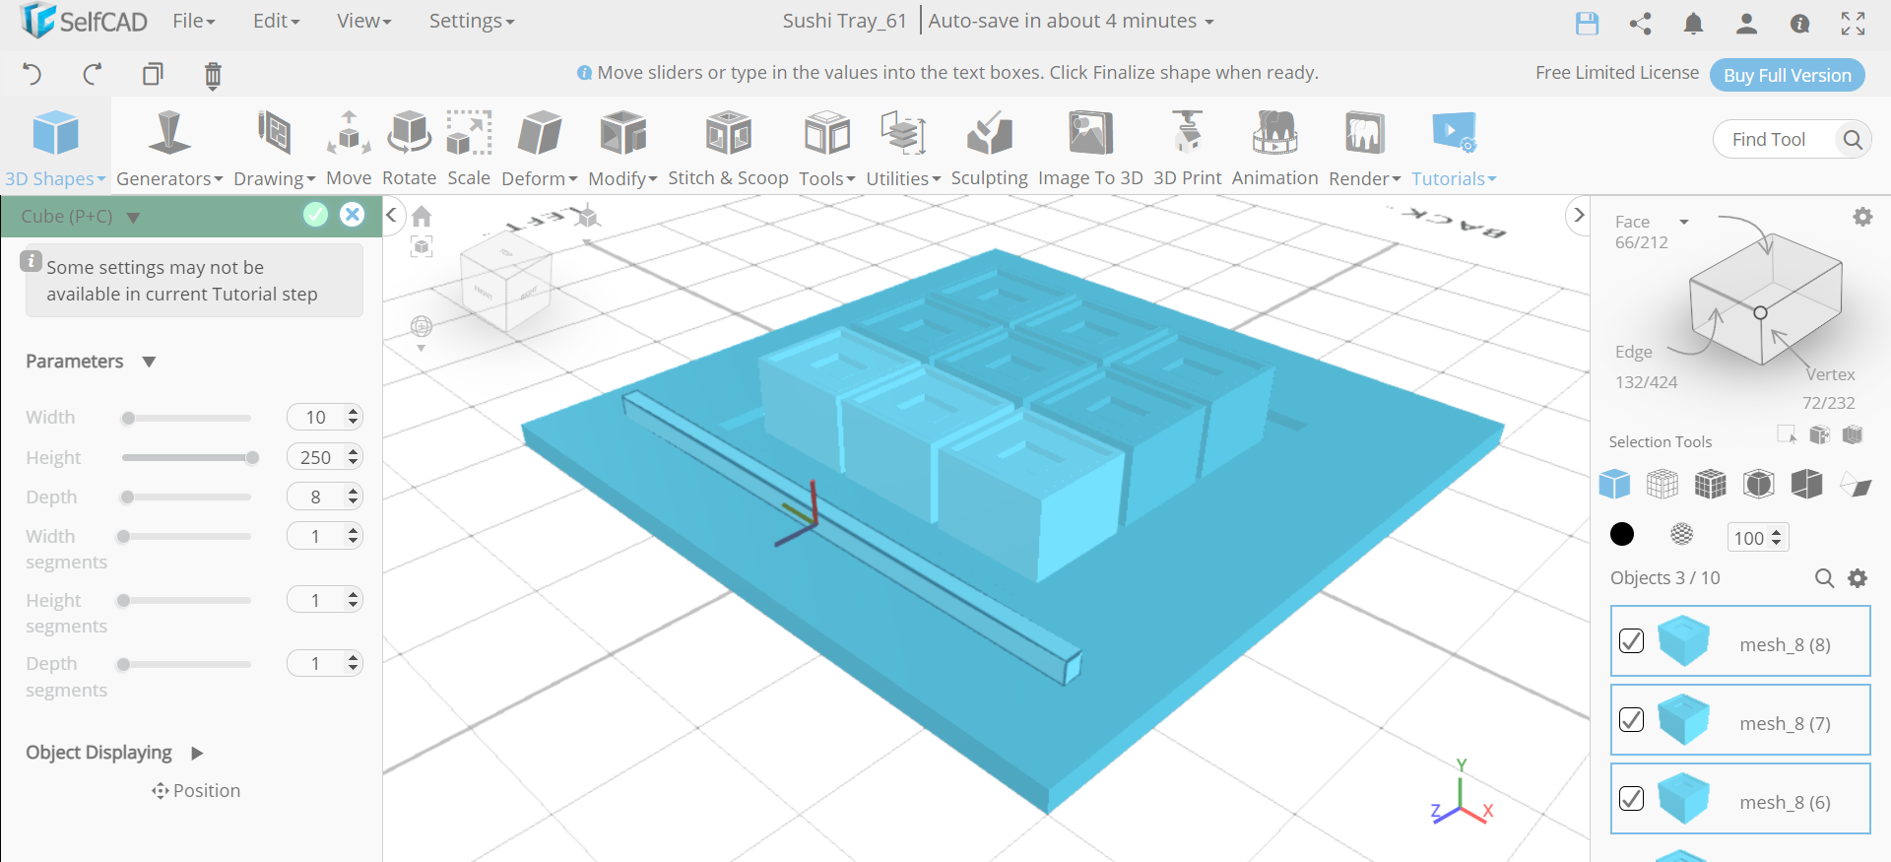Open the Sculpting tool

click(x=989, y=148)
